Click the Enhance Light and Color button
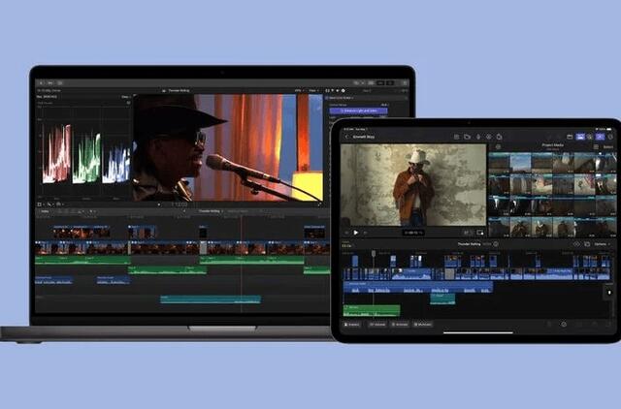 (357, 111)
